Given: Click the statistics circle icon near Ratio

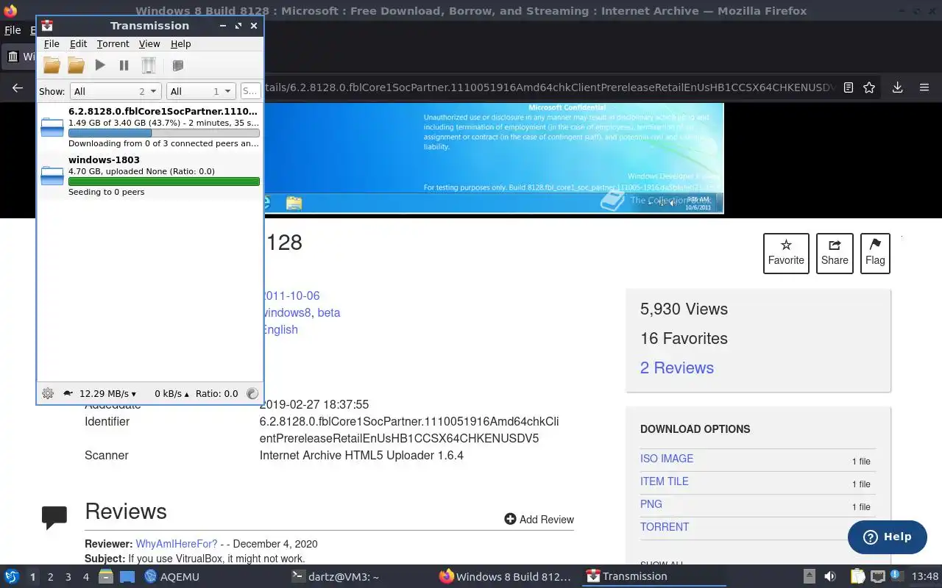Looking at the screenshot, I should pos(252,393).
